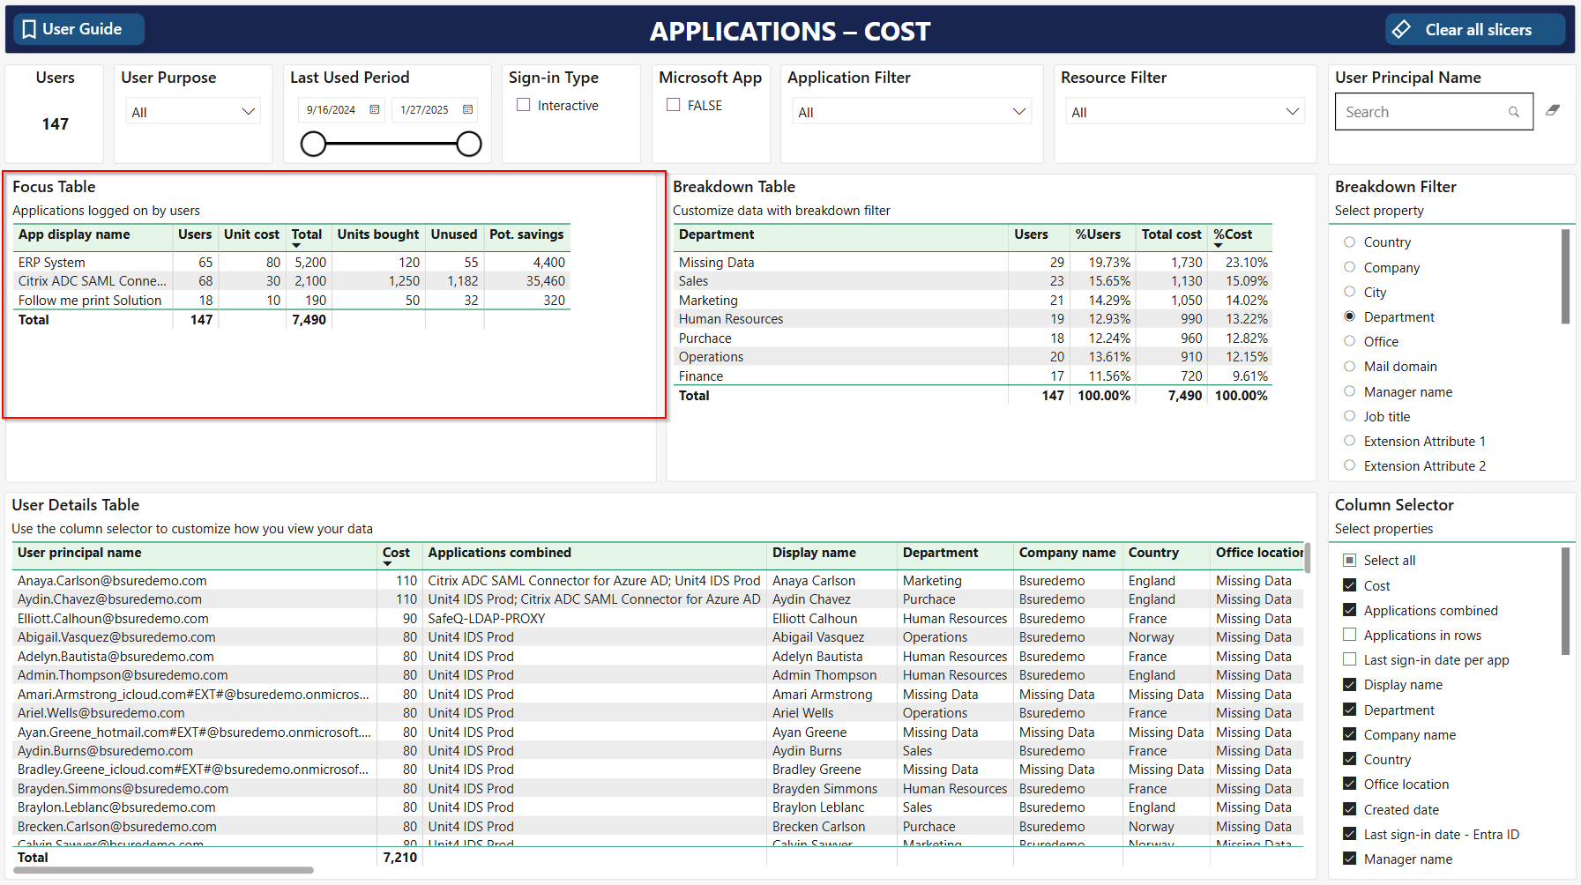This screenshot has width=1581, height=885.
Task: Click the search magnifier icon in User Principal Name
Action: (x=1514, y=112)
